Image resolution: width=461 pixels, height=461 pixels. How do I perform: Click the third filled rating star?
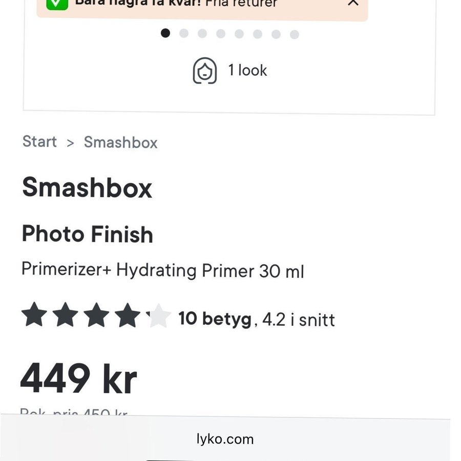(96, 315)
